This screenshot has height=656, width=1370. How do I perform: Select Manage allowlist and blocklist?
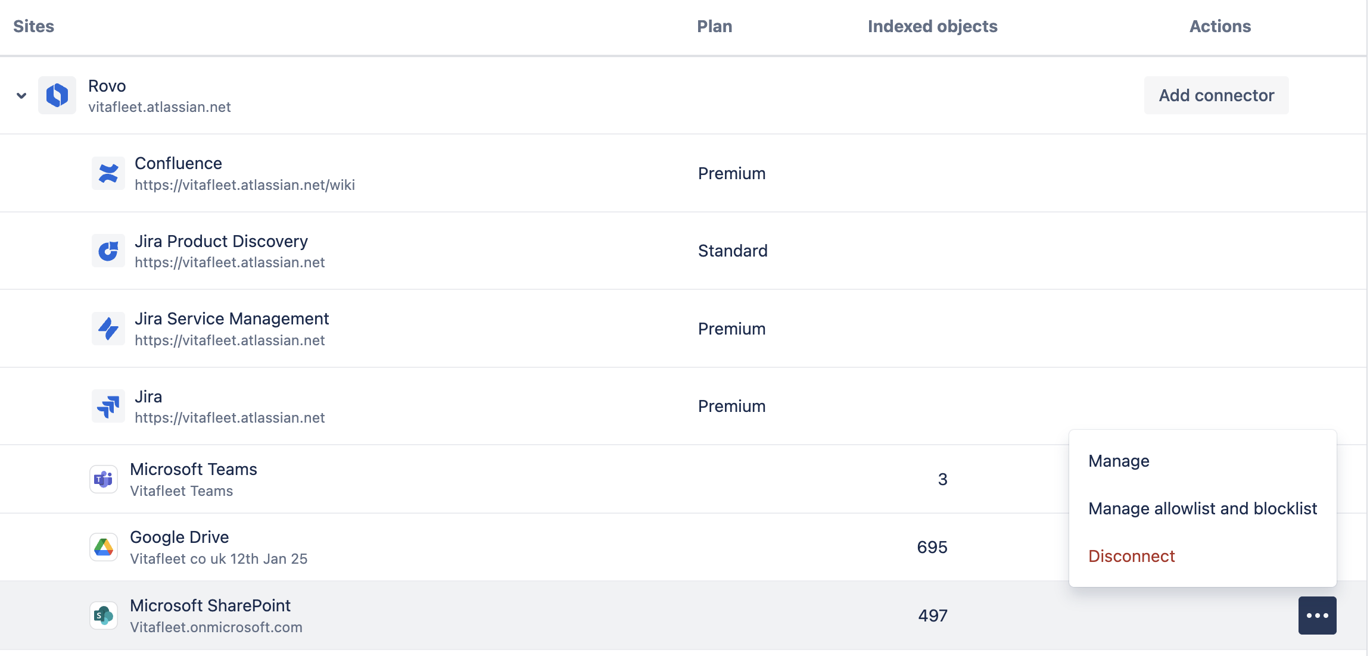(1203, 508)
